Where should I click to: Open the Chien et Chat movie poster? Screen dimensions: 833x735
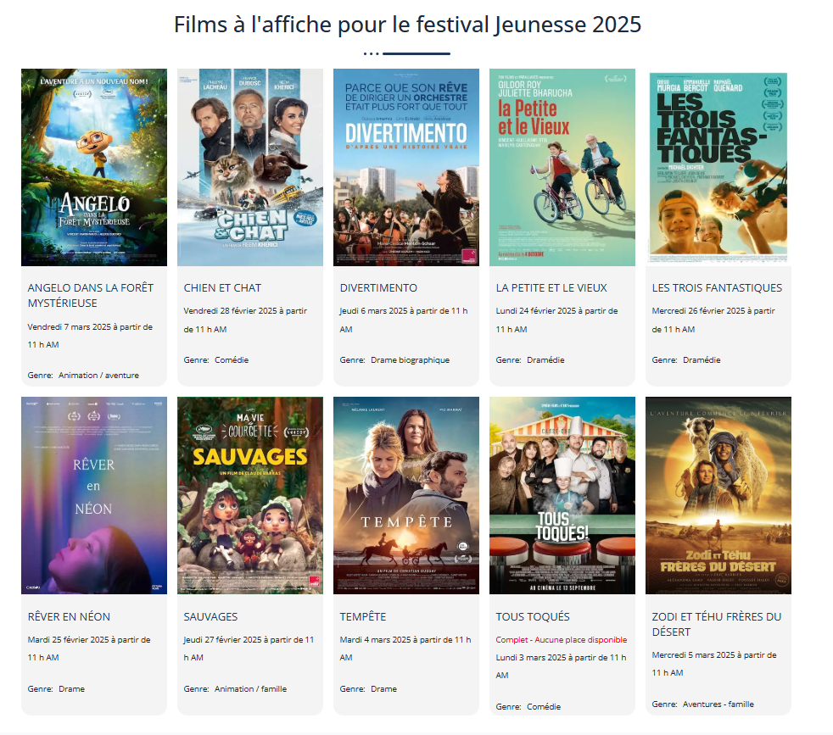click(250, 167)
